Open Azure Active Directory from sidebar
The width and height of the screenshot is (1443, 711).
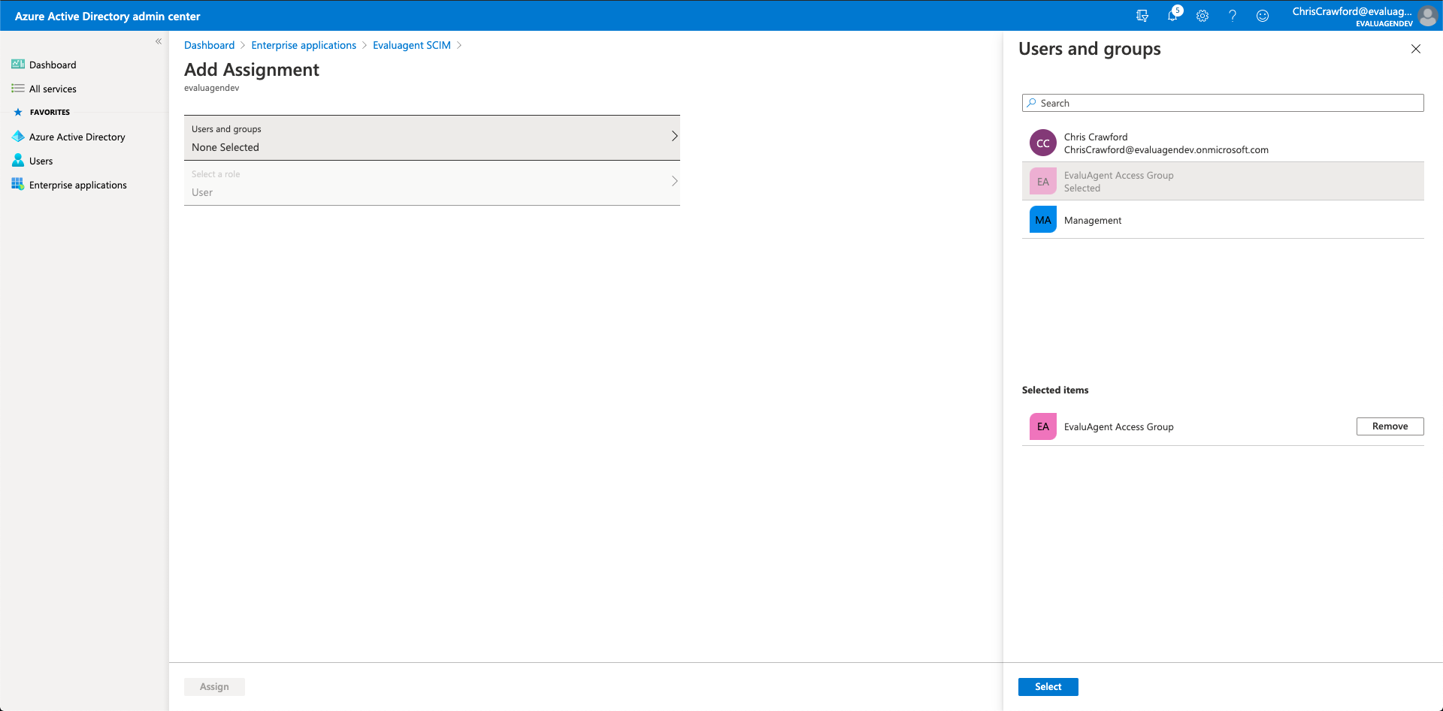pyautogui.click(x=77, y=137)
